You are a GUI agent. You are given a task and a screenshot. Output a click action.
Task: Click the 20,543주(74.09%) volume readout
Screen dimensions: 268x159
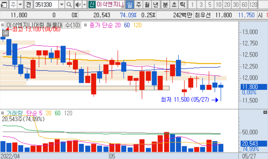click(23, 119)
